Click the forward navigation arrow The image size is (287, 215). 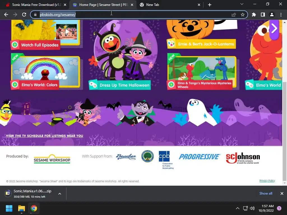tap(15, 15)
